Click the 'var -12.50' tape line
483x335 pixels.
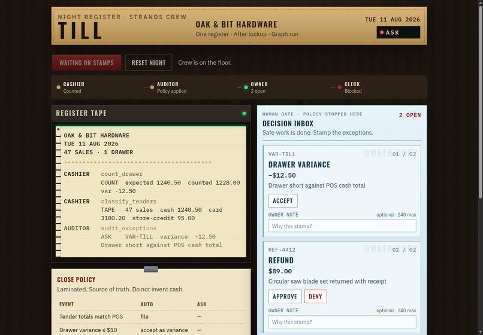tap(118, 191)
